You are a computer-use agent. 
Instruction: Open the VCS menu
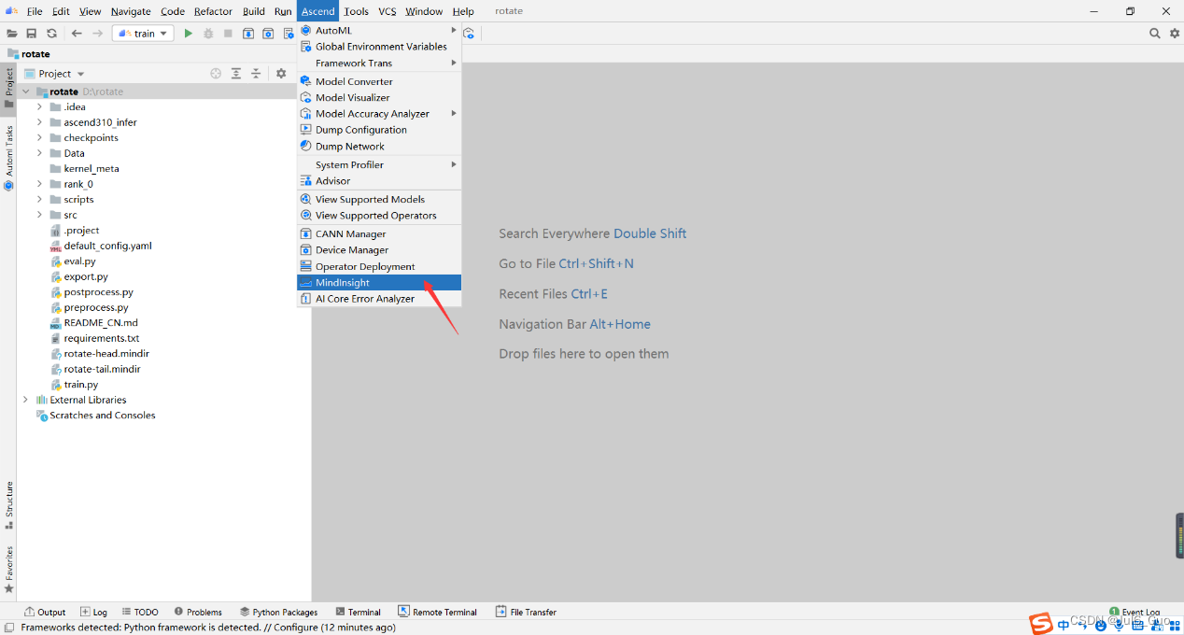tap(387, 11)
